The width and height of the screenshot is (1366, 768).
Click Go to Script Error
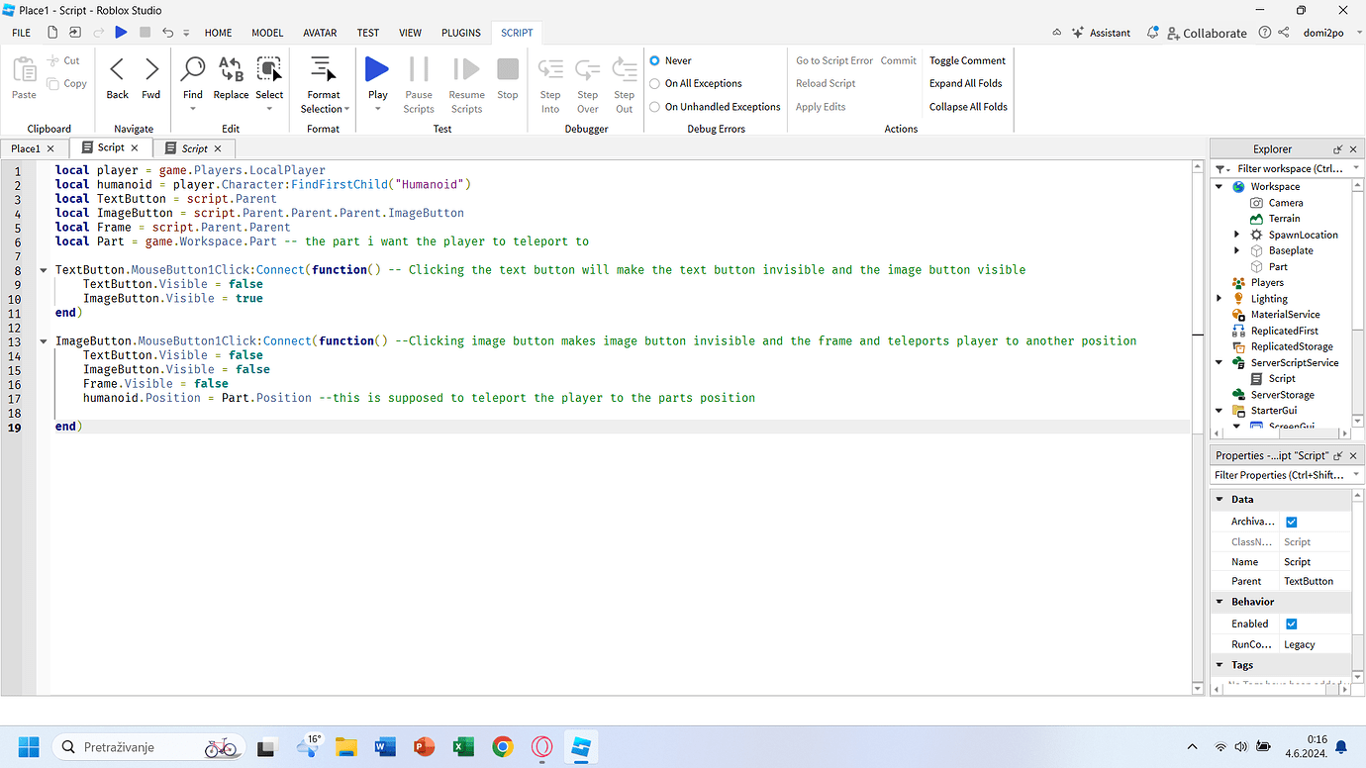point(834,60)
